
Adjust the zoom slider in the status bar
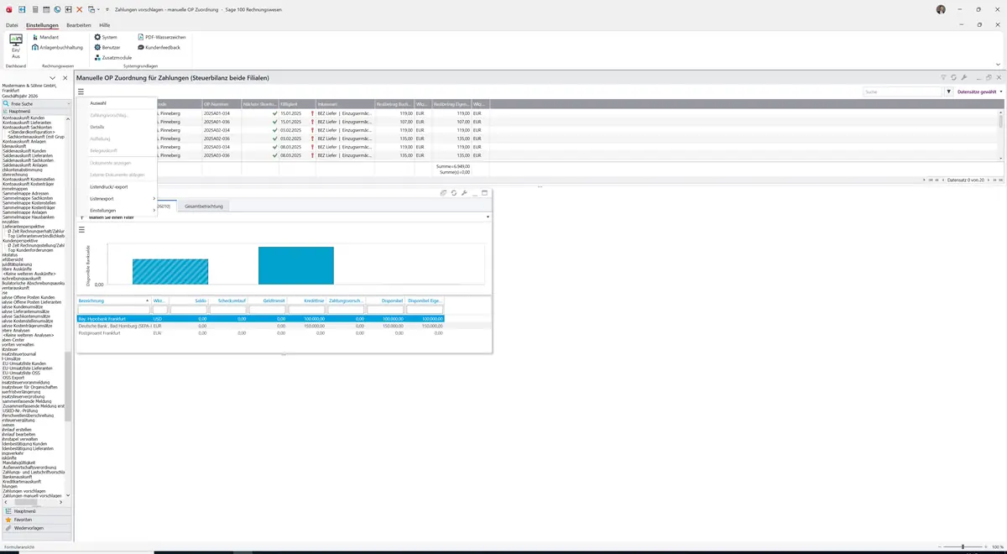[963, 546]
